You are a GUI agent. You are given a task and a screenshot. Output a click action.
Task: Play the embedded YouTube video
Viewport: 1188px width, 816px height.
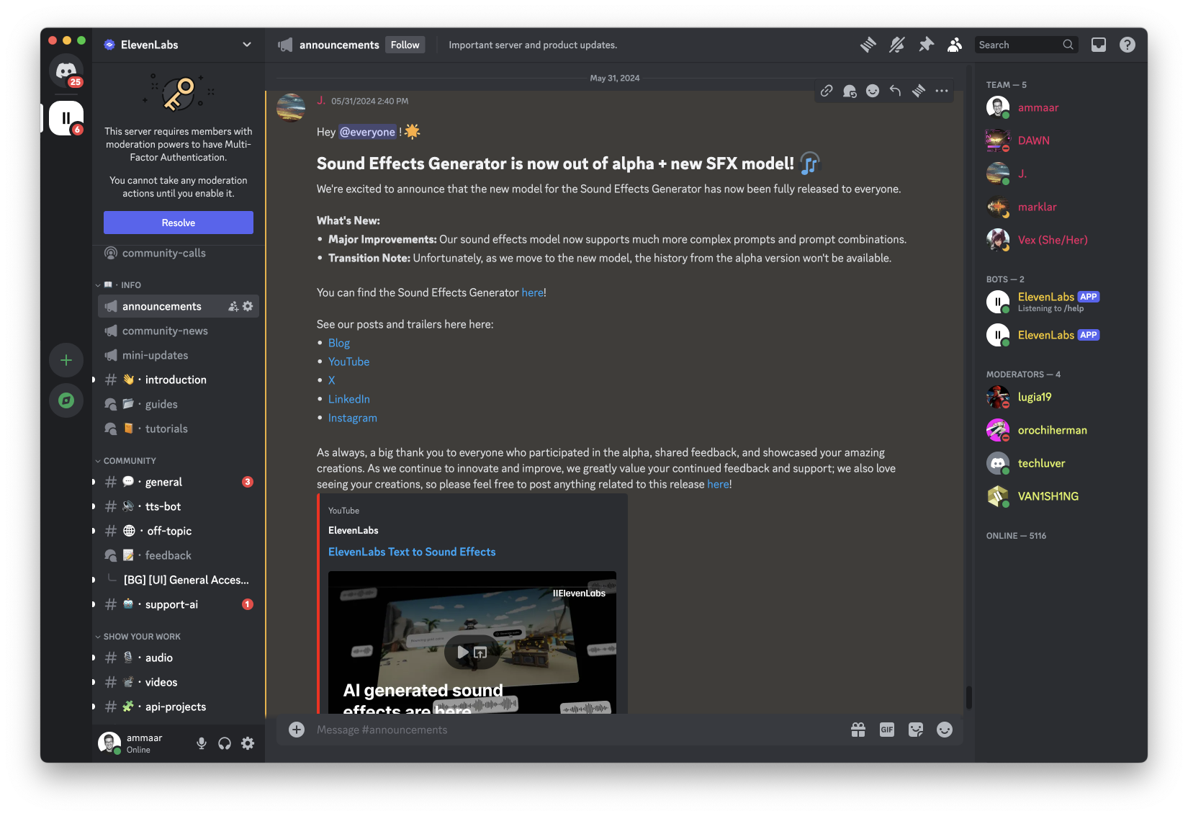click(x=463, y=653)
